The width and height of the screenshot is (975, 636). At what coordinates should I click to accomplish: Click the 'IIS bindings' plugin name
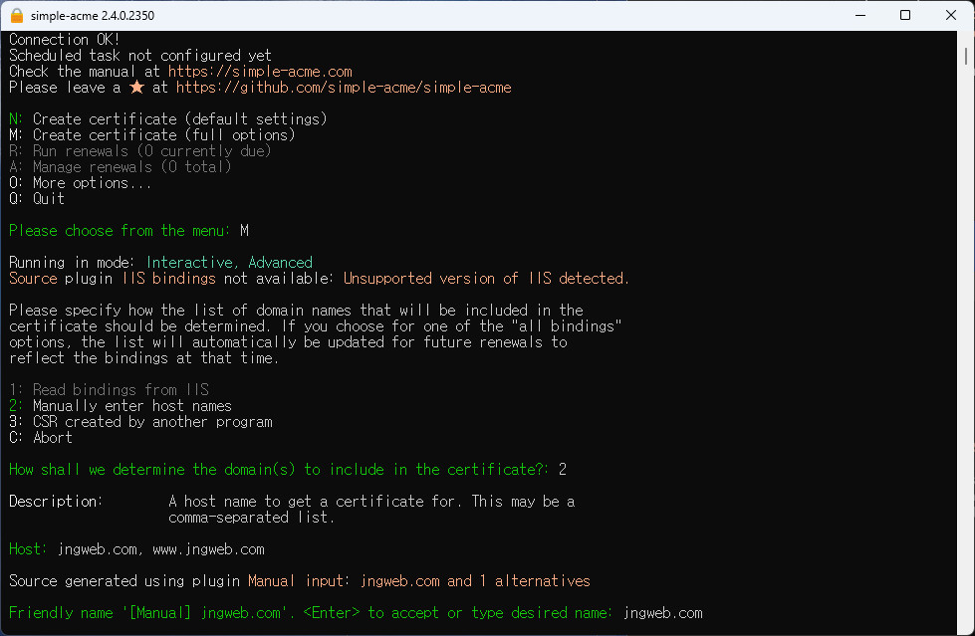point(169,279)
